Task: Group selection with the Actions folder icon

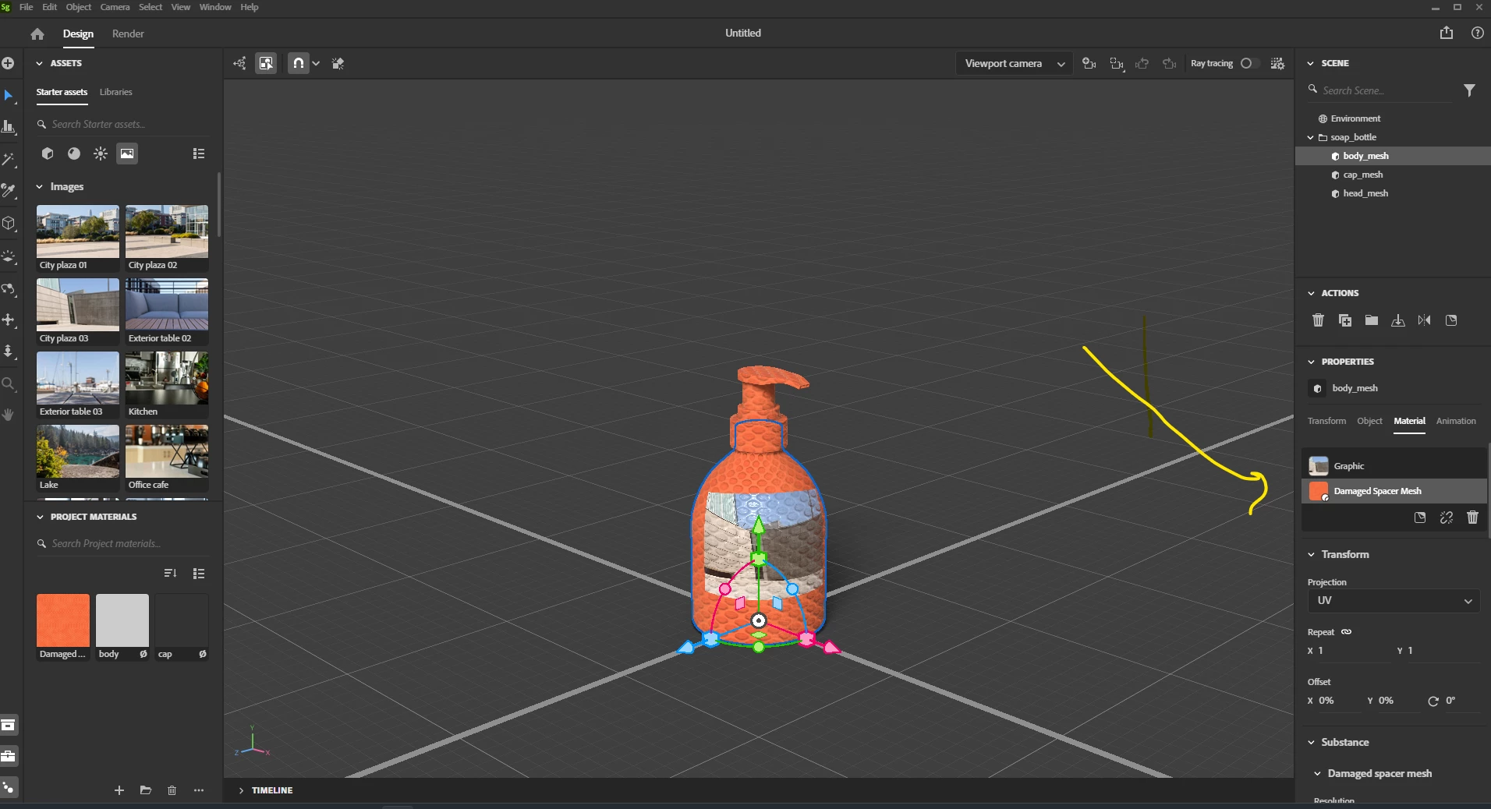Action: [x=1372, y=320]
